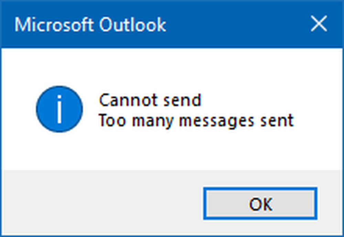Click the OK button

pyautogui.click(x=260, y=204)
